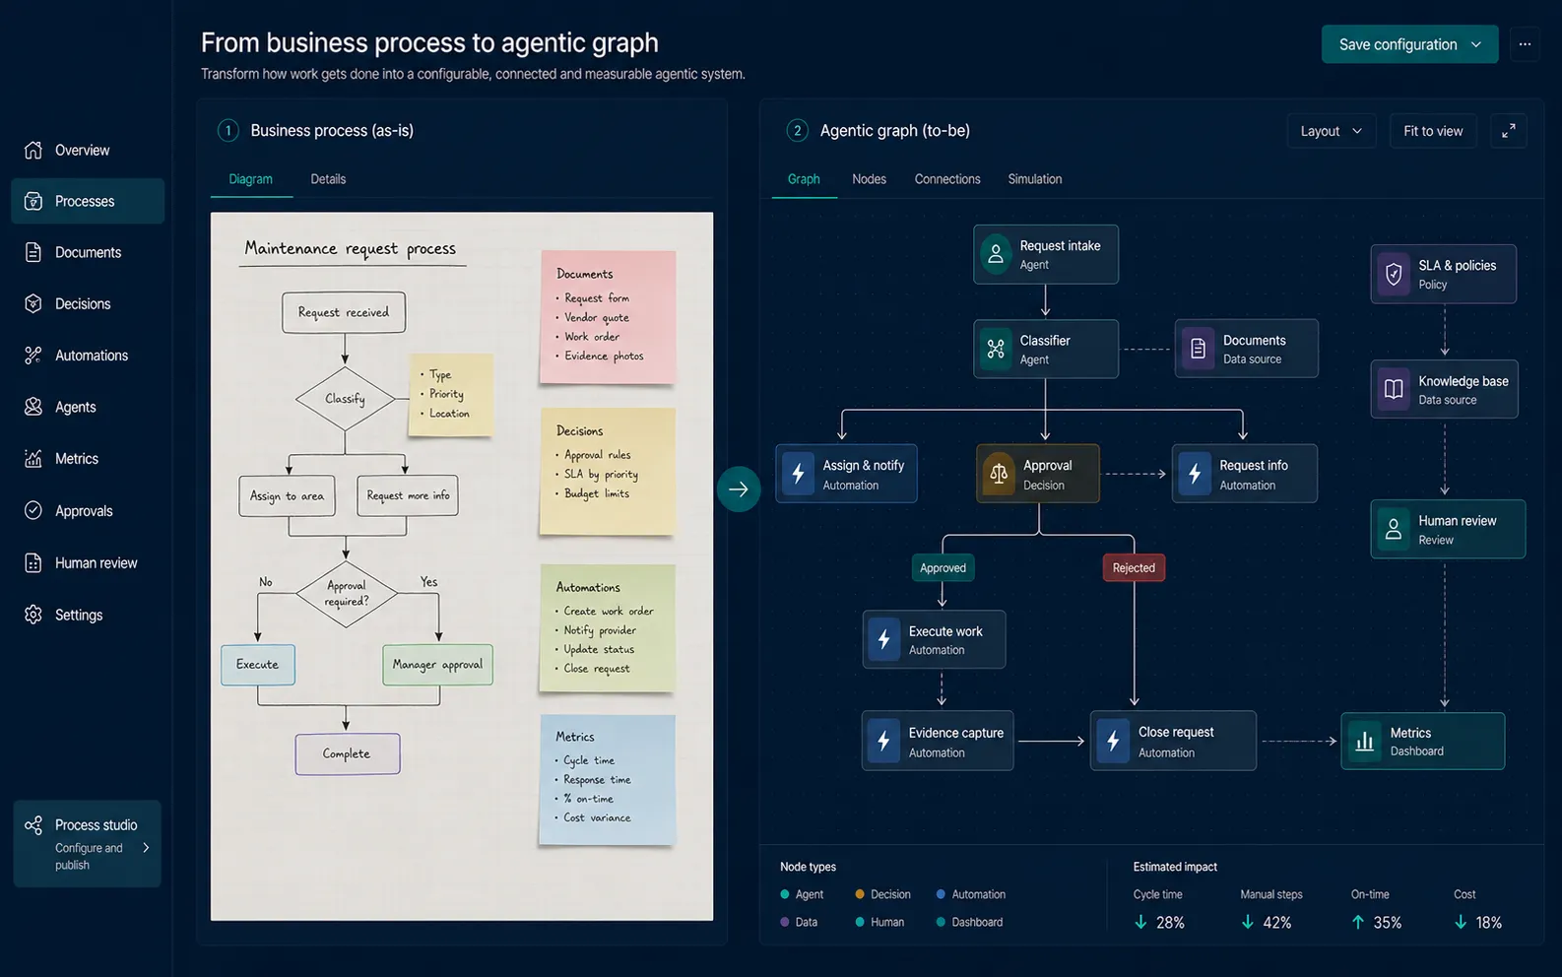Image resolution: width=1562 pixels, height=977 pixels.
Task: Select the Human review person icon in graph
Action: tap(1394, 529)
